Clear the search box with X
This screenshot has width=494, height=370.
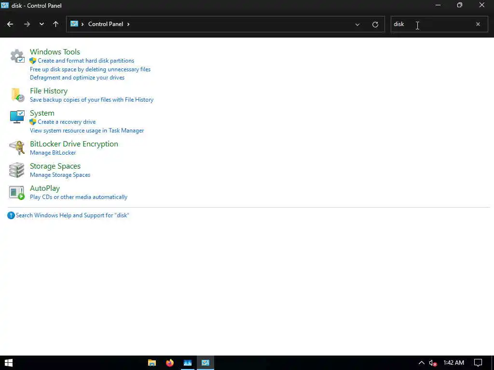[478, 24]
